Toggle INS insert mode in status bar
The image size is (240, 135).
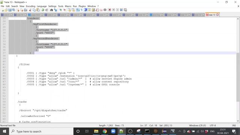tap(234, 126)
